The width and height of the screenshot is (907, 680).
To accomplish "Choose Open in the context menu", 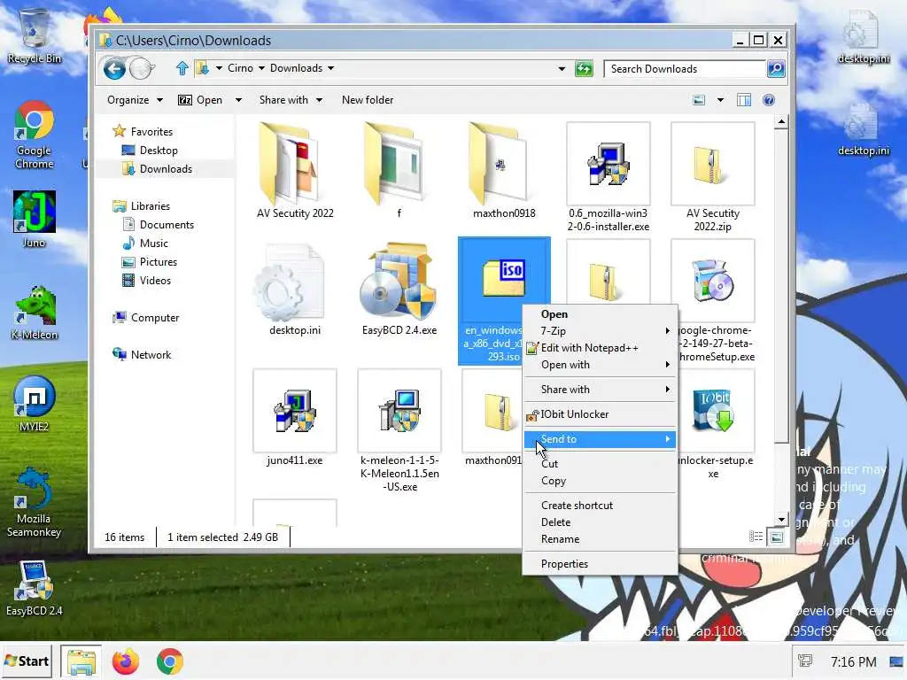I will [600, 314].
